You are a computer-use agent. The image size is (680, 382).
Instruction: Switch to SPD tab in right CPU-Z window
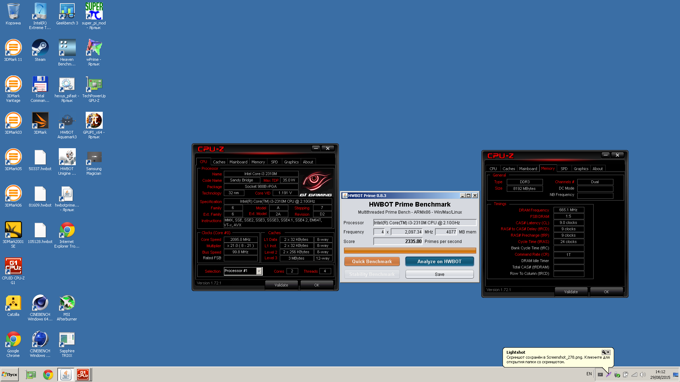(564, 169)
